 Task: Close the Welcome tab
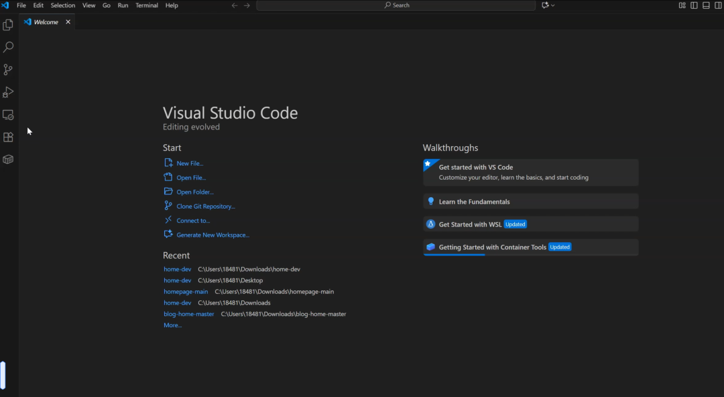point(68,22)
